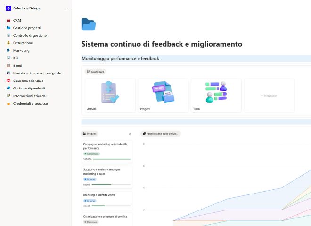Click the large blue folder page icon
311x226 pixels.
pyautogui.click(x=89, y=24)
